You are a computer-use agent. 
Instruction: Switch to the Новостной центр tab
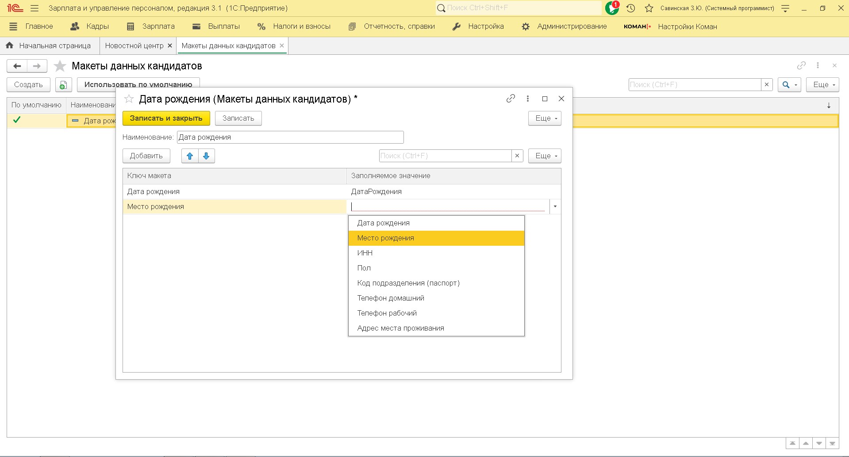pyautogui.click(x=134, y=46)
